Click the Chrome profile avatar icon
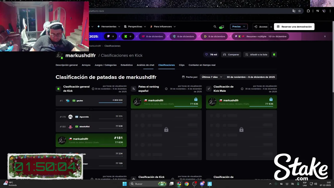Viewport: 334px width, 188px height. click(x=324, y=11)
